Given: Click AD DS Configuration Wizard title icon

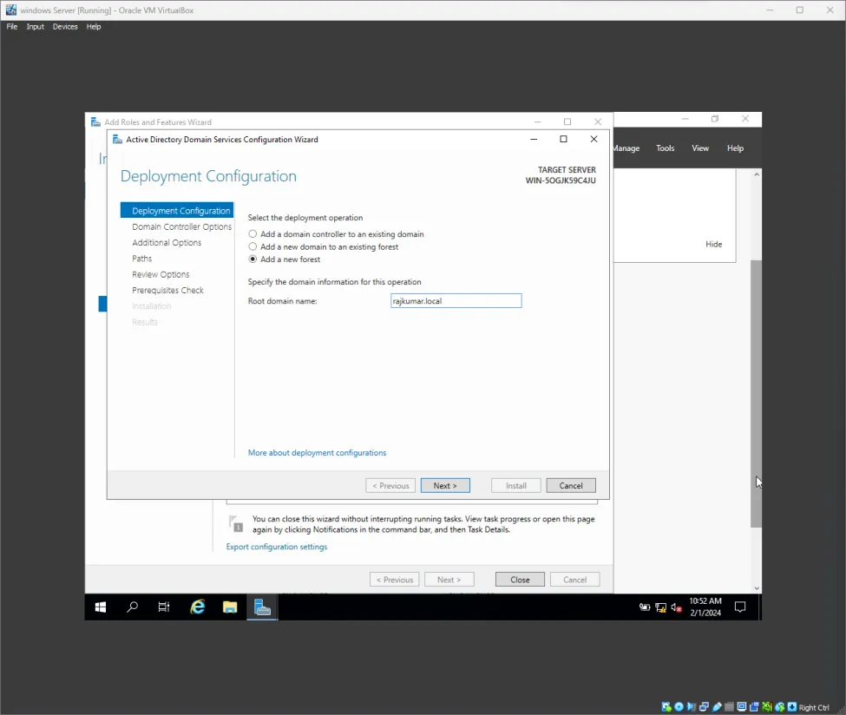Looking at the screenshot, I should click(117, 139).
